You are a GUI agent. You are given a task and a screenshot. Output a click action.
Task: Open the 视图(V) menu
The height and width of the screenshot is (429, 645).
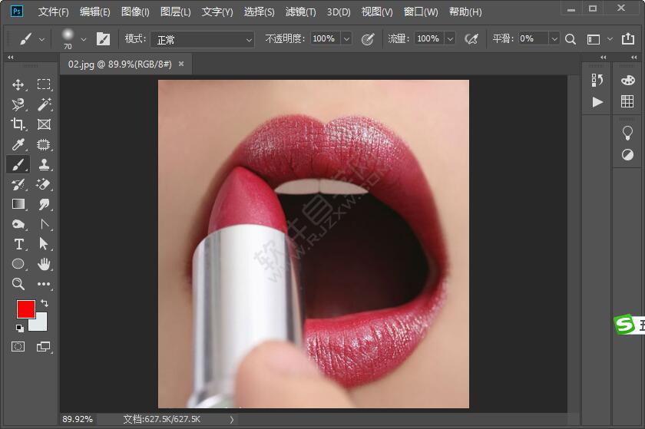click(x=377, y=12)
